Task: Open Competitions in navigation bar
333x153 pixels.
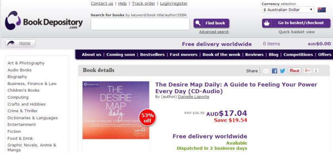Action: [298, 55]
